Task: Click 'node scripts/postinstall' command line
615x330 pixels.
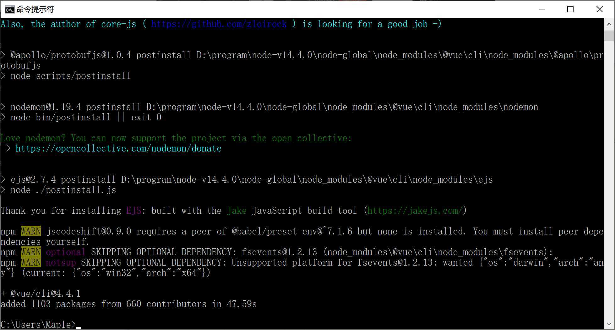Action: point(66,76)
